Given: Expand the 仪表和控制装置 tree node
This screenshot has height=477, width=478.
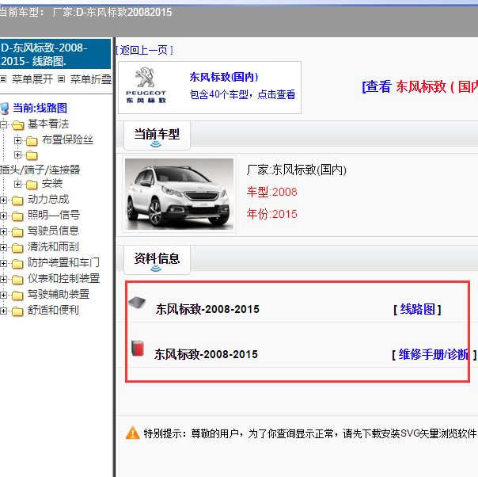Looking at the screenshot, I should click(x=3, y=279).
